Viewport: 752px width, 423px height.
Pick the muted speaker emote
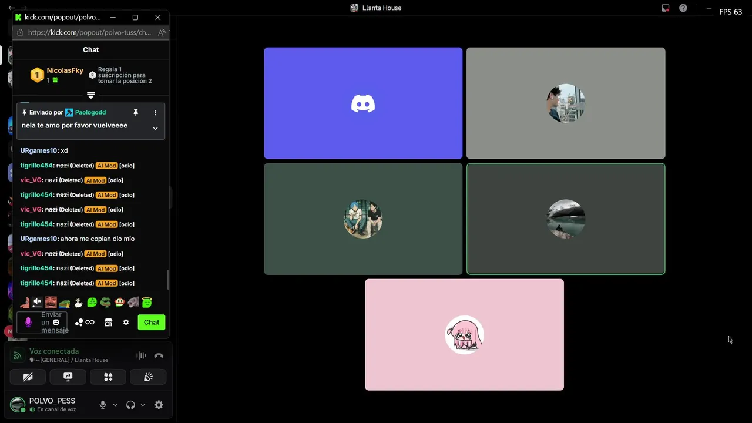click(38, 303)
